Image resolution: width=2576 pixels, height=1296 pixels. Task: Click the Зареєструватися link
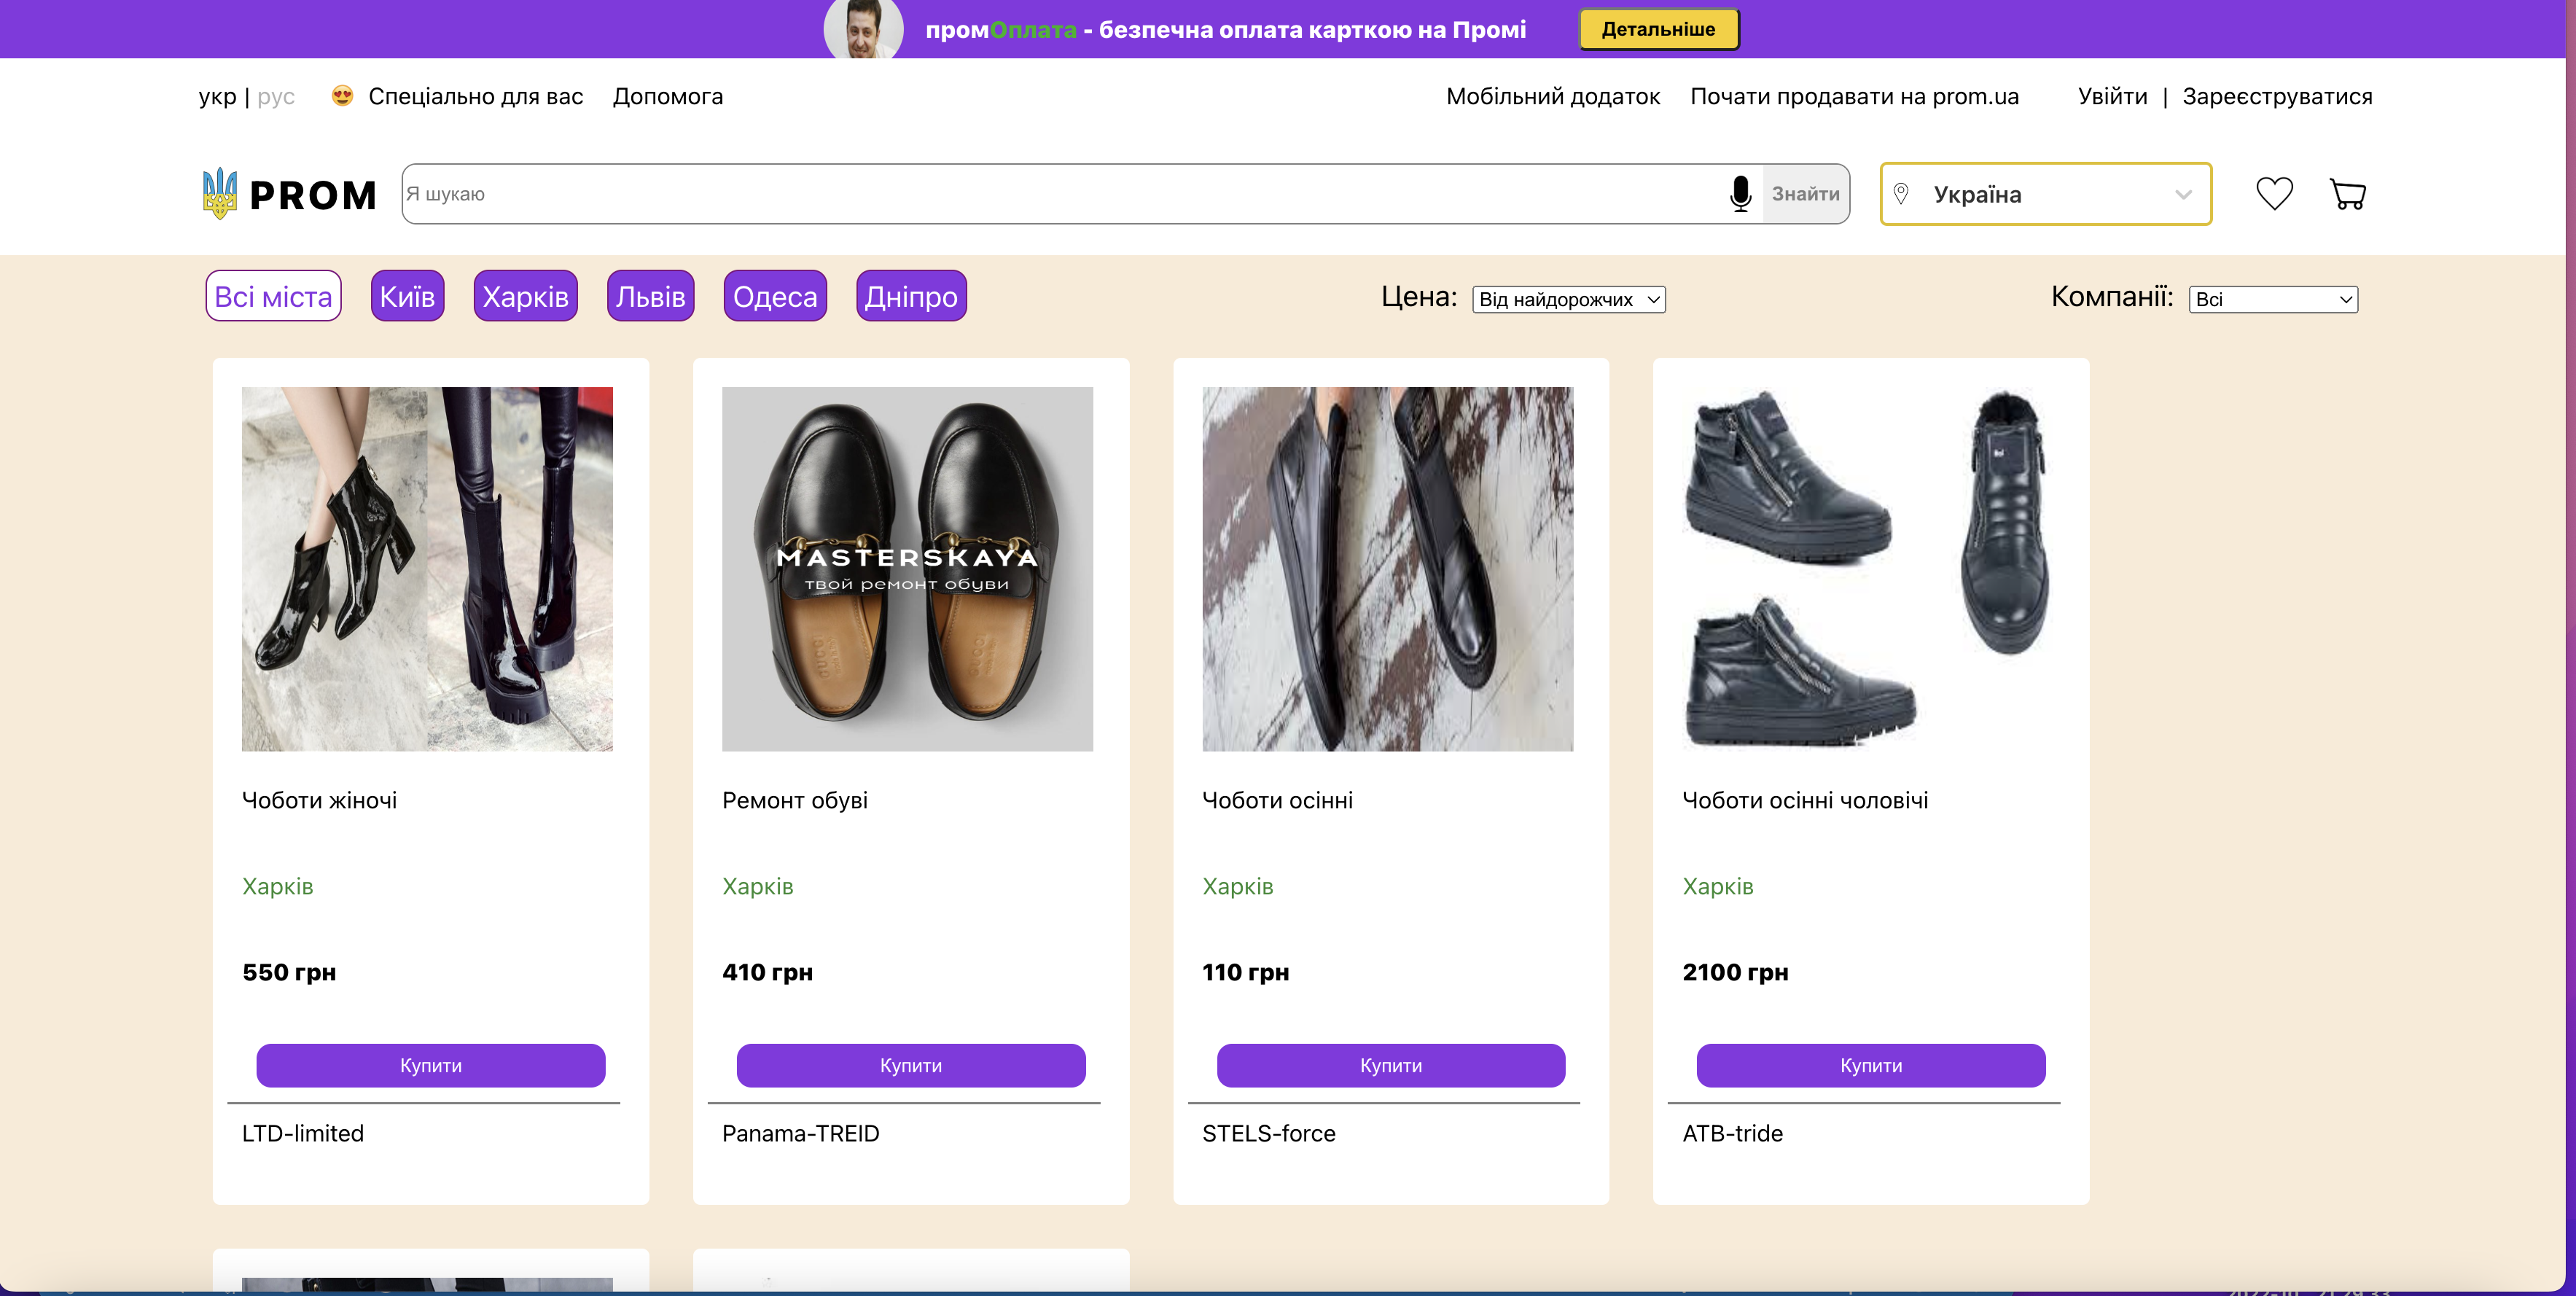2277,97
